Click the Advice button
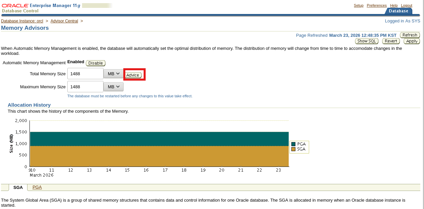Viewport: 424px width, 209px height. pyautogui.click(x=133, y=75)
